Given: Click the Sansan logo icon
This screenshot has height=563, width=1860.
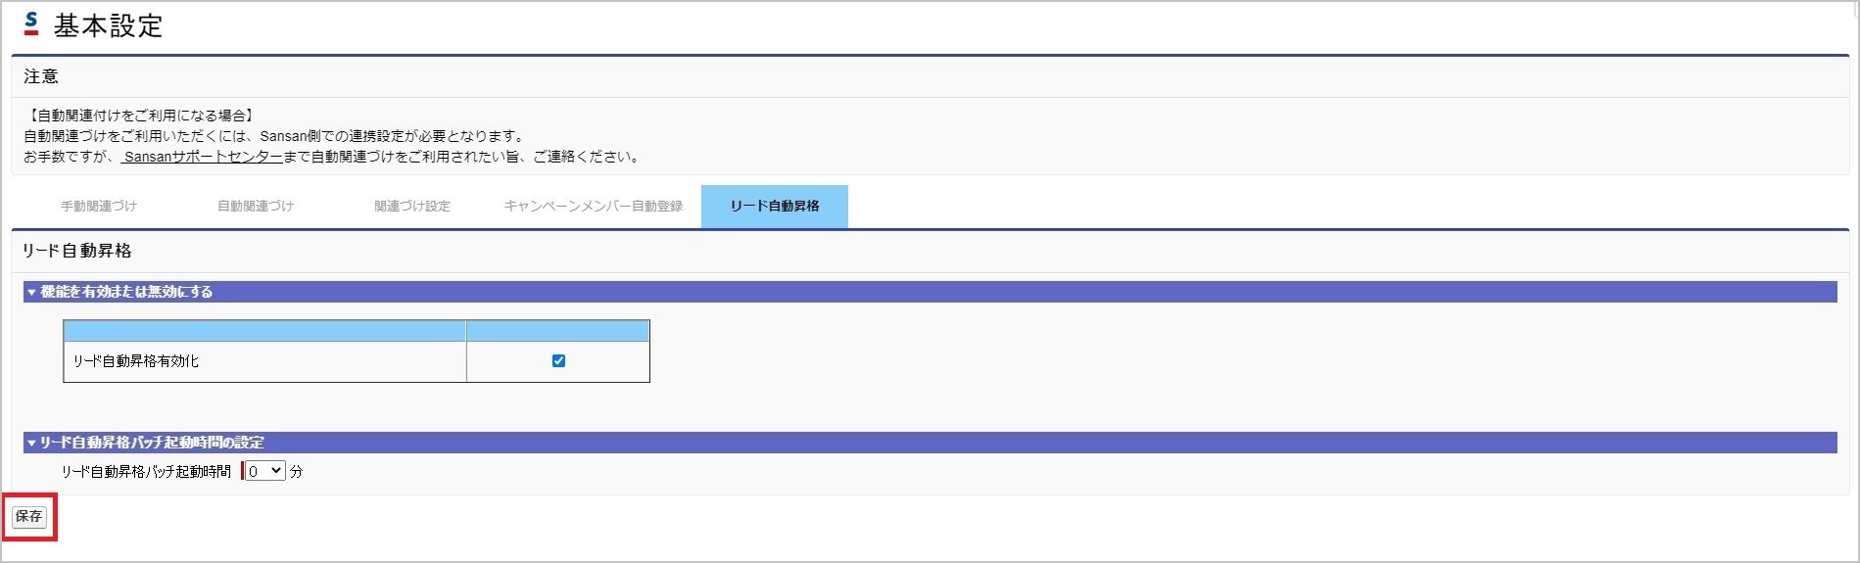Looking at the screenshot, I should pyautogui.click(x=31, y=23).
